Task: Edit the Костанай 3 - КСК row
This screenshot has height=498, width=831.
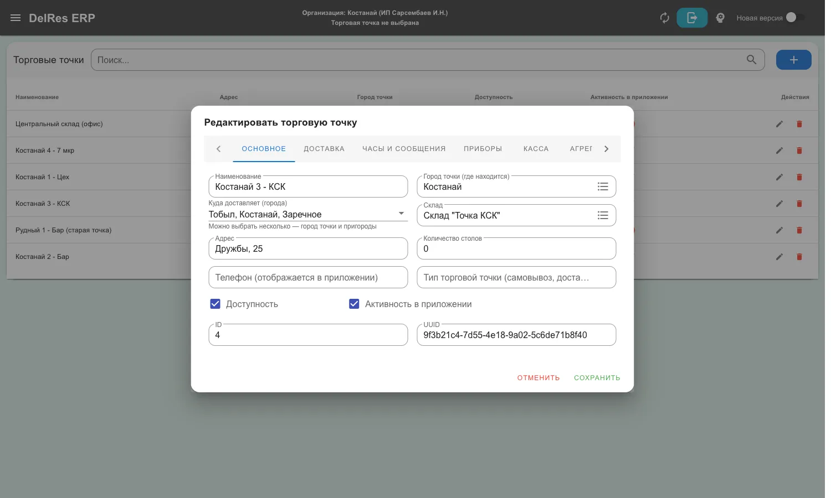Action: pos(779,204)
